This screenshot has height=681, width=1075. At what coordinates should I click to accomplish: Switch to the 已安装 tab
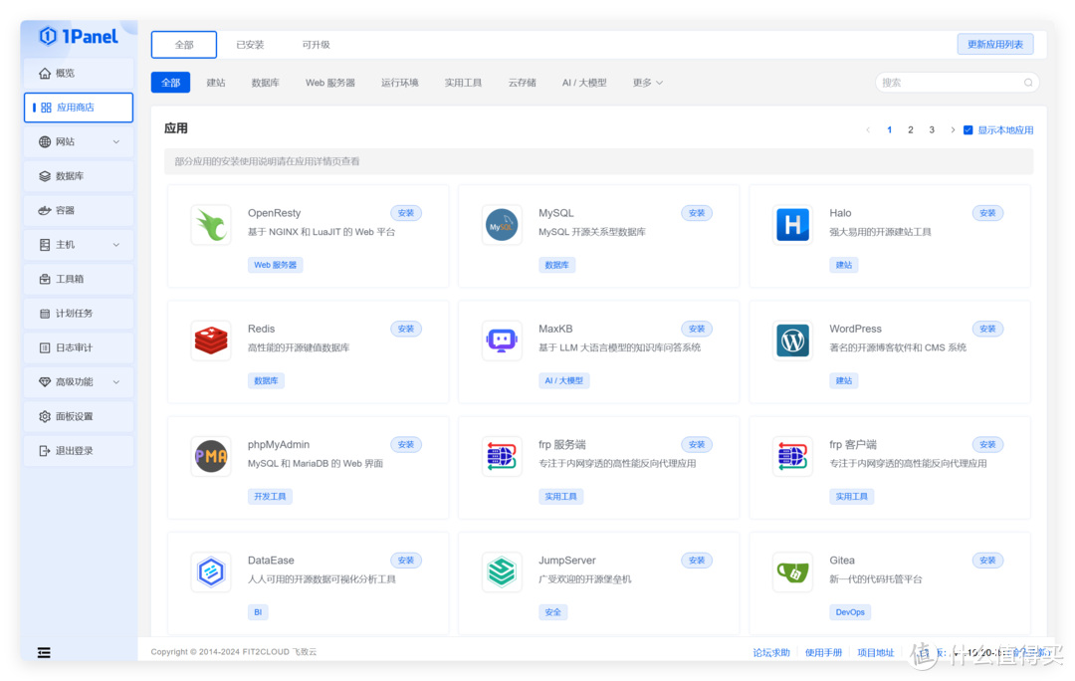pos(250,45)
